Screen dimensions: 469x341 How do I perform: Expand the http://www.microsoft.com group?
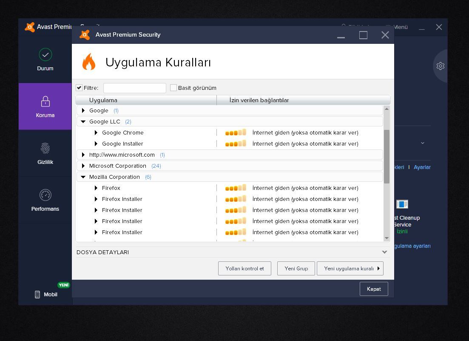click(83, 155)
